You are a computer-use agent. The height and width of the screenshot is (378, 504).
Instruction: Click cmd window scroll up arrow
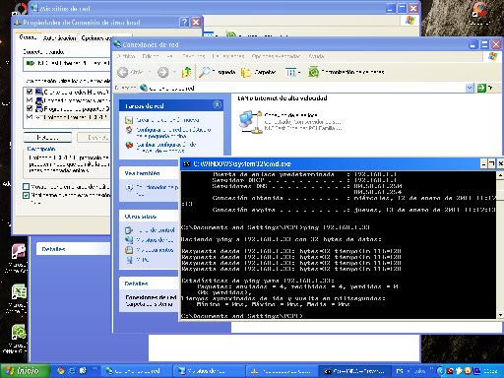point(500,175)
